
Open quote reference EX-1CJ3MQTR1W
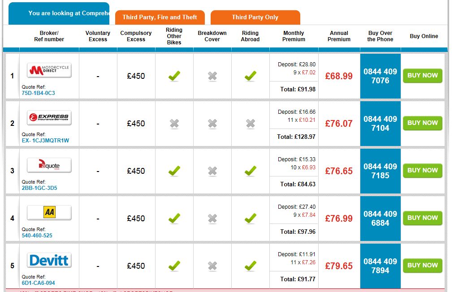45,140
